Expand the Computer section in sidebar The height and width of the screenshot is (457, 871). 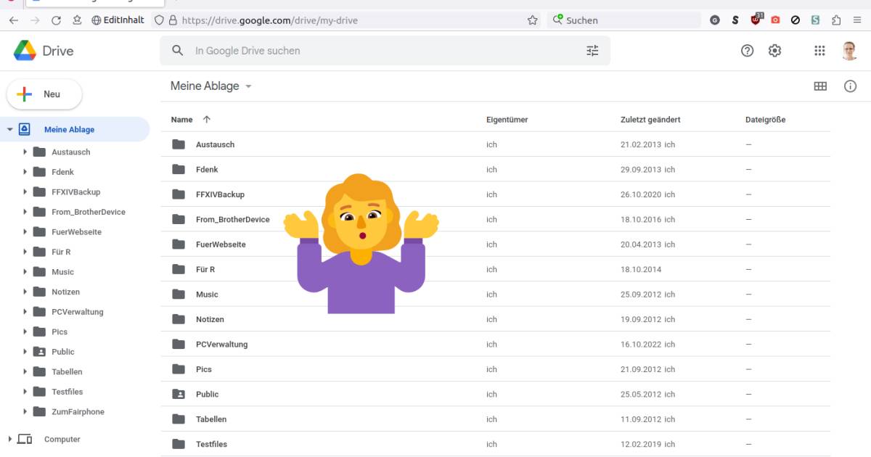(x=10, y=440)
